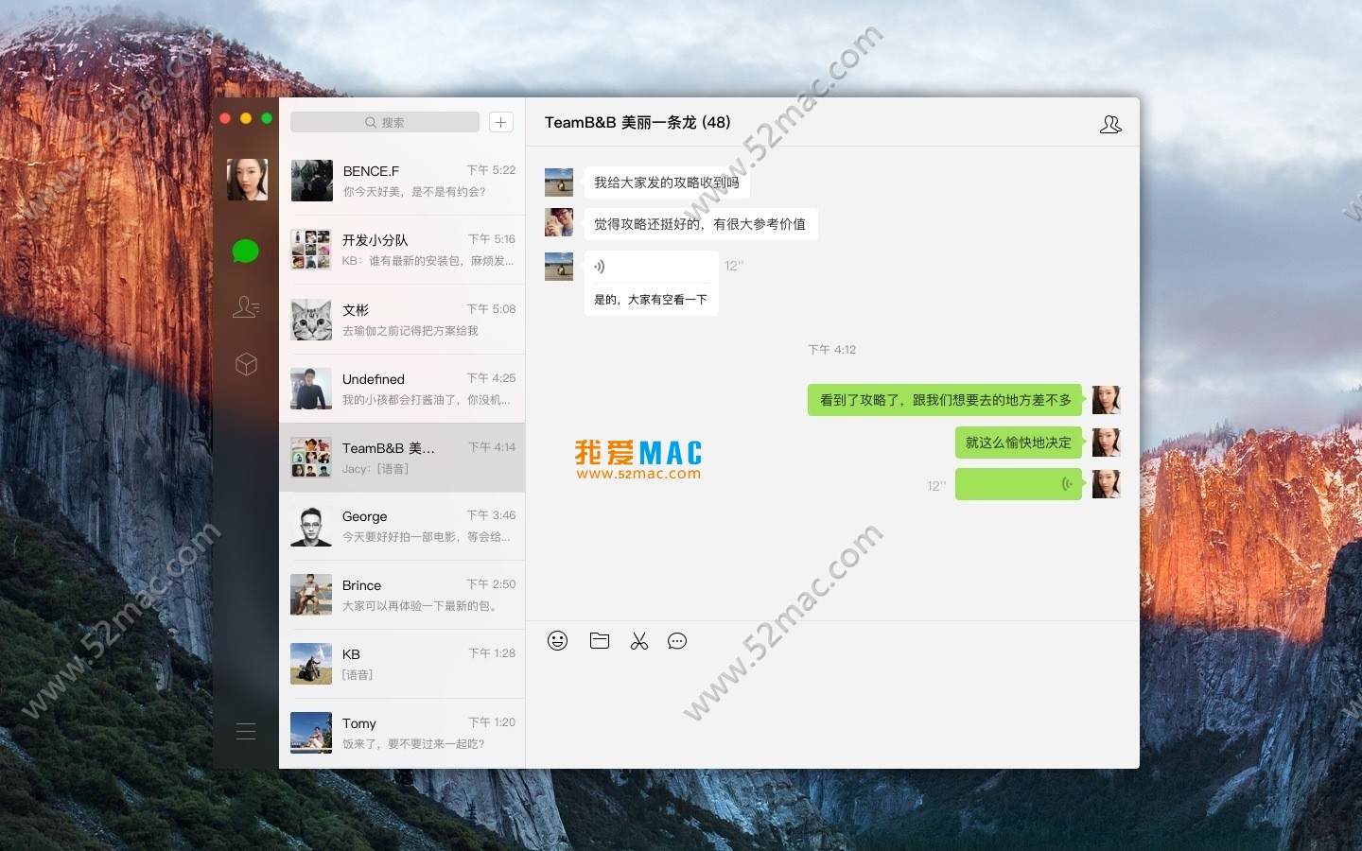Click your profile avatar in the sidebar
1362x851 pixels.
tap(246, 180)
